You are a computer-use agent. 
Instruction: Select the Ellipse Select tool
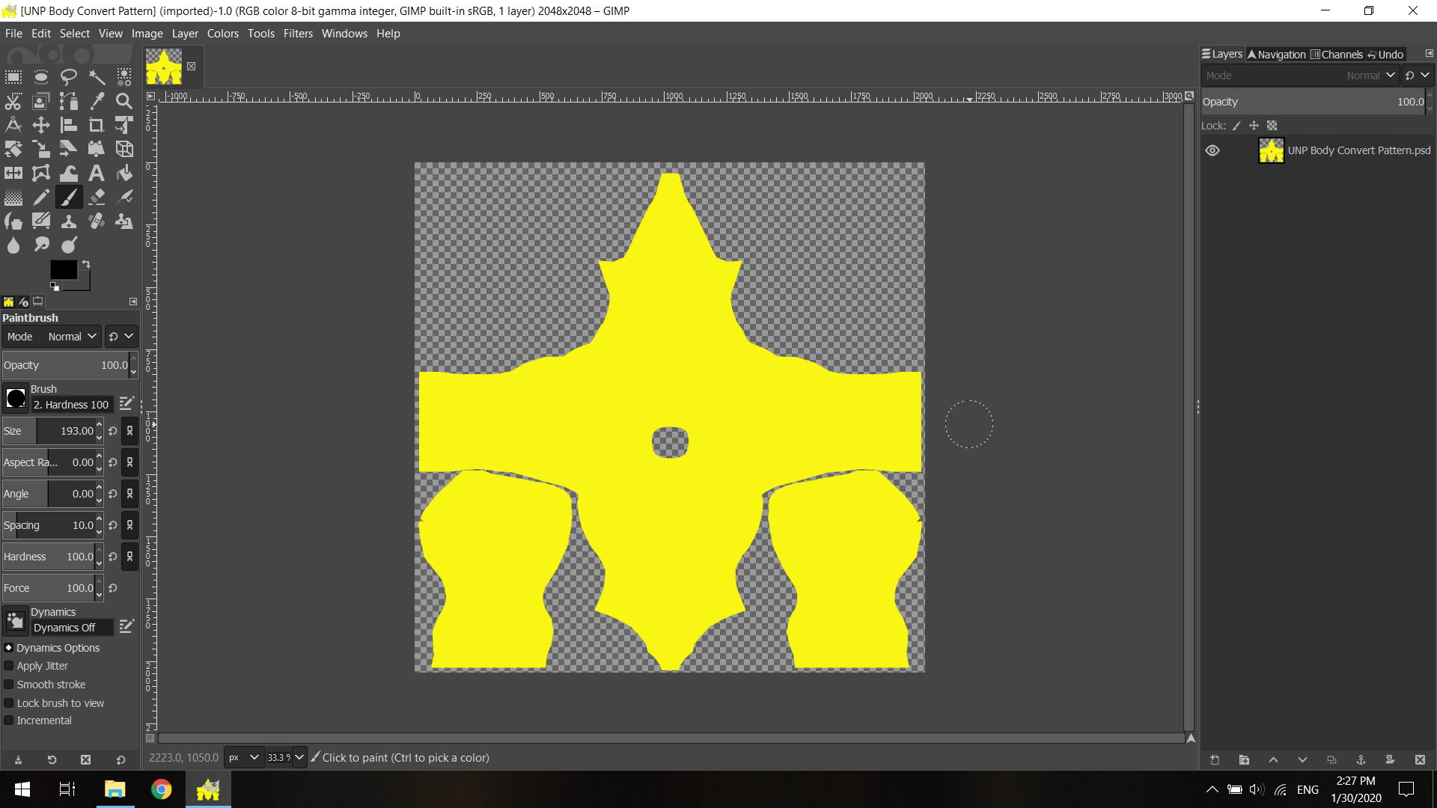(41, 77)
